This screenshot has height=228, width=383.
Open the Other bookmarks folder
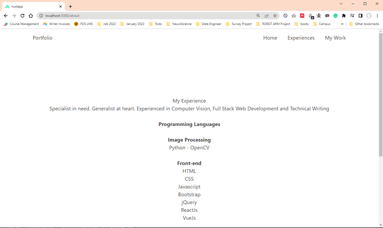coord(364,24)
